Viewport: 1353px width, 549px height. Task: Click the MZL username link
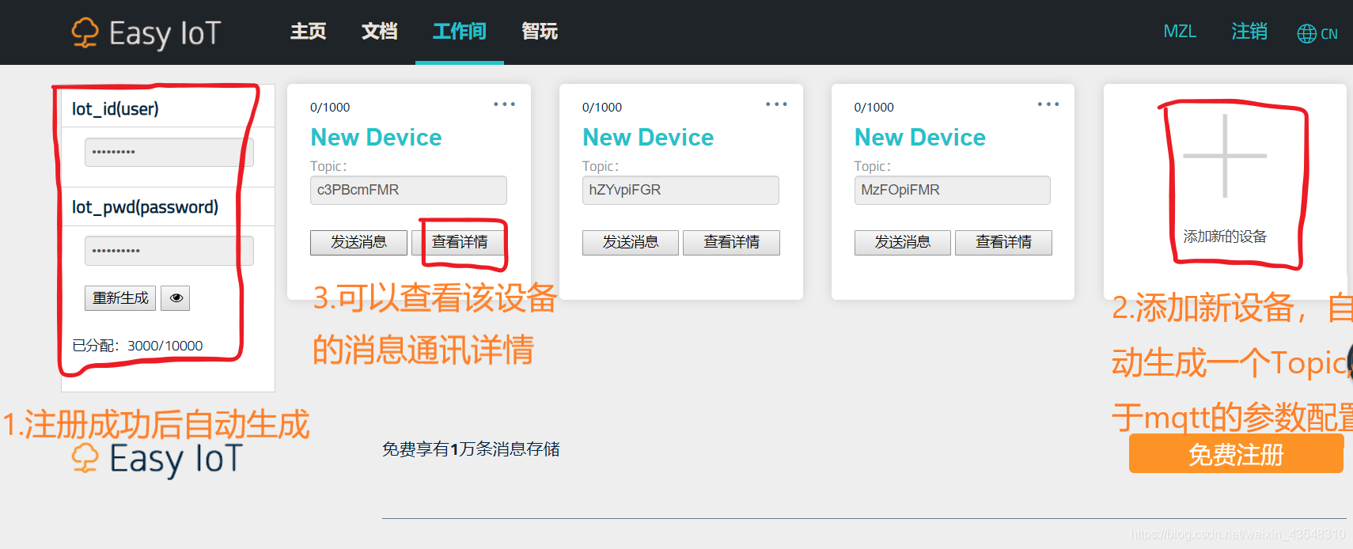tap(1180, 32)
